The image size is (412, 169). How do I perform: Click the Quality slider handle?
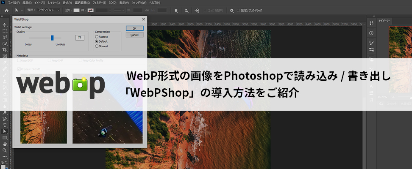click(x=52, y=38)
